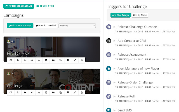
Task: Click the shuffle icon on Challenge campaign
Action: (32, 92)
